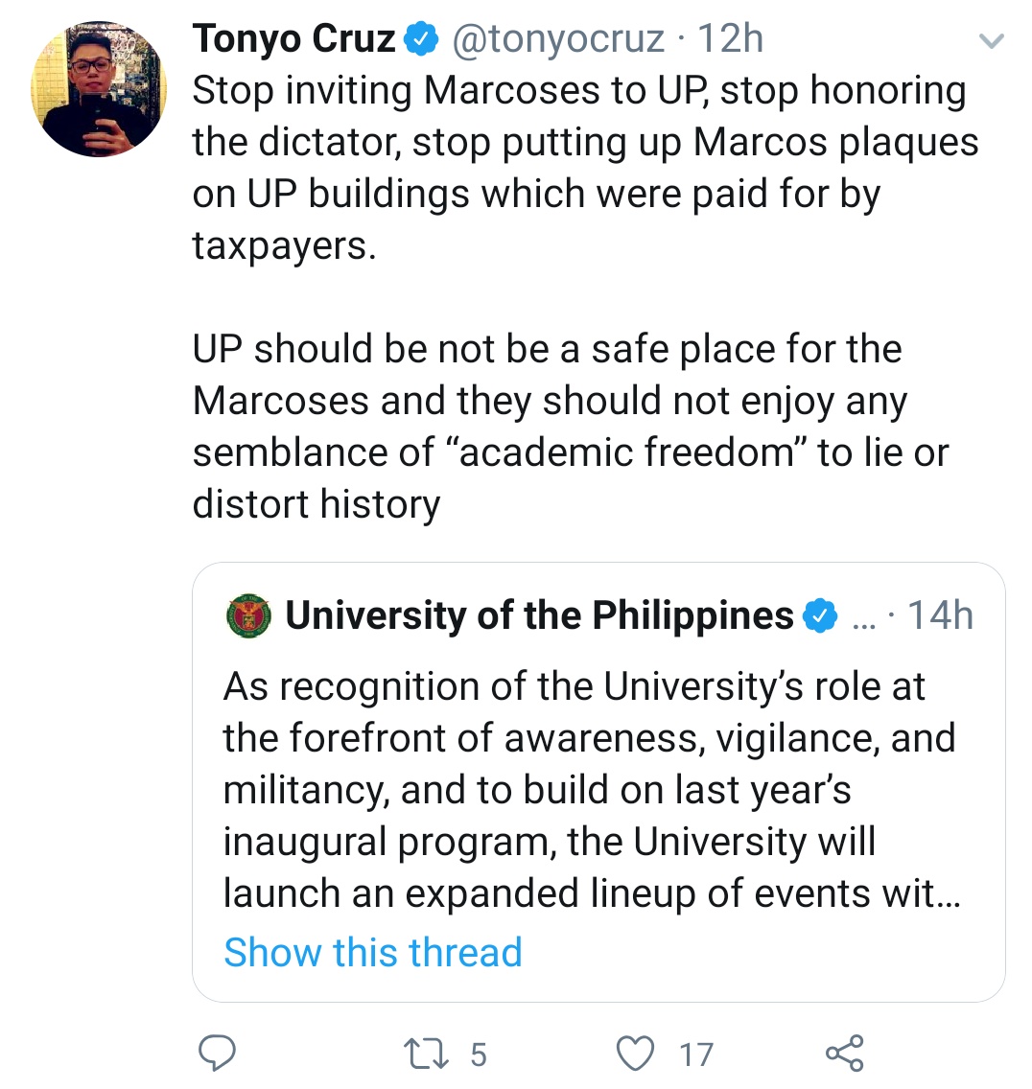1032x1089 pixels.
Task: Open the quoted tweet's 14h timestamp
Action: [939, 615]
